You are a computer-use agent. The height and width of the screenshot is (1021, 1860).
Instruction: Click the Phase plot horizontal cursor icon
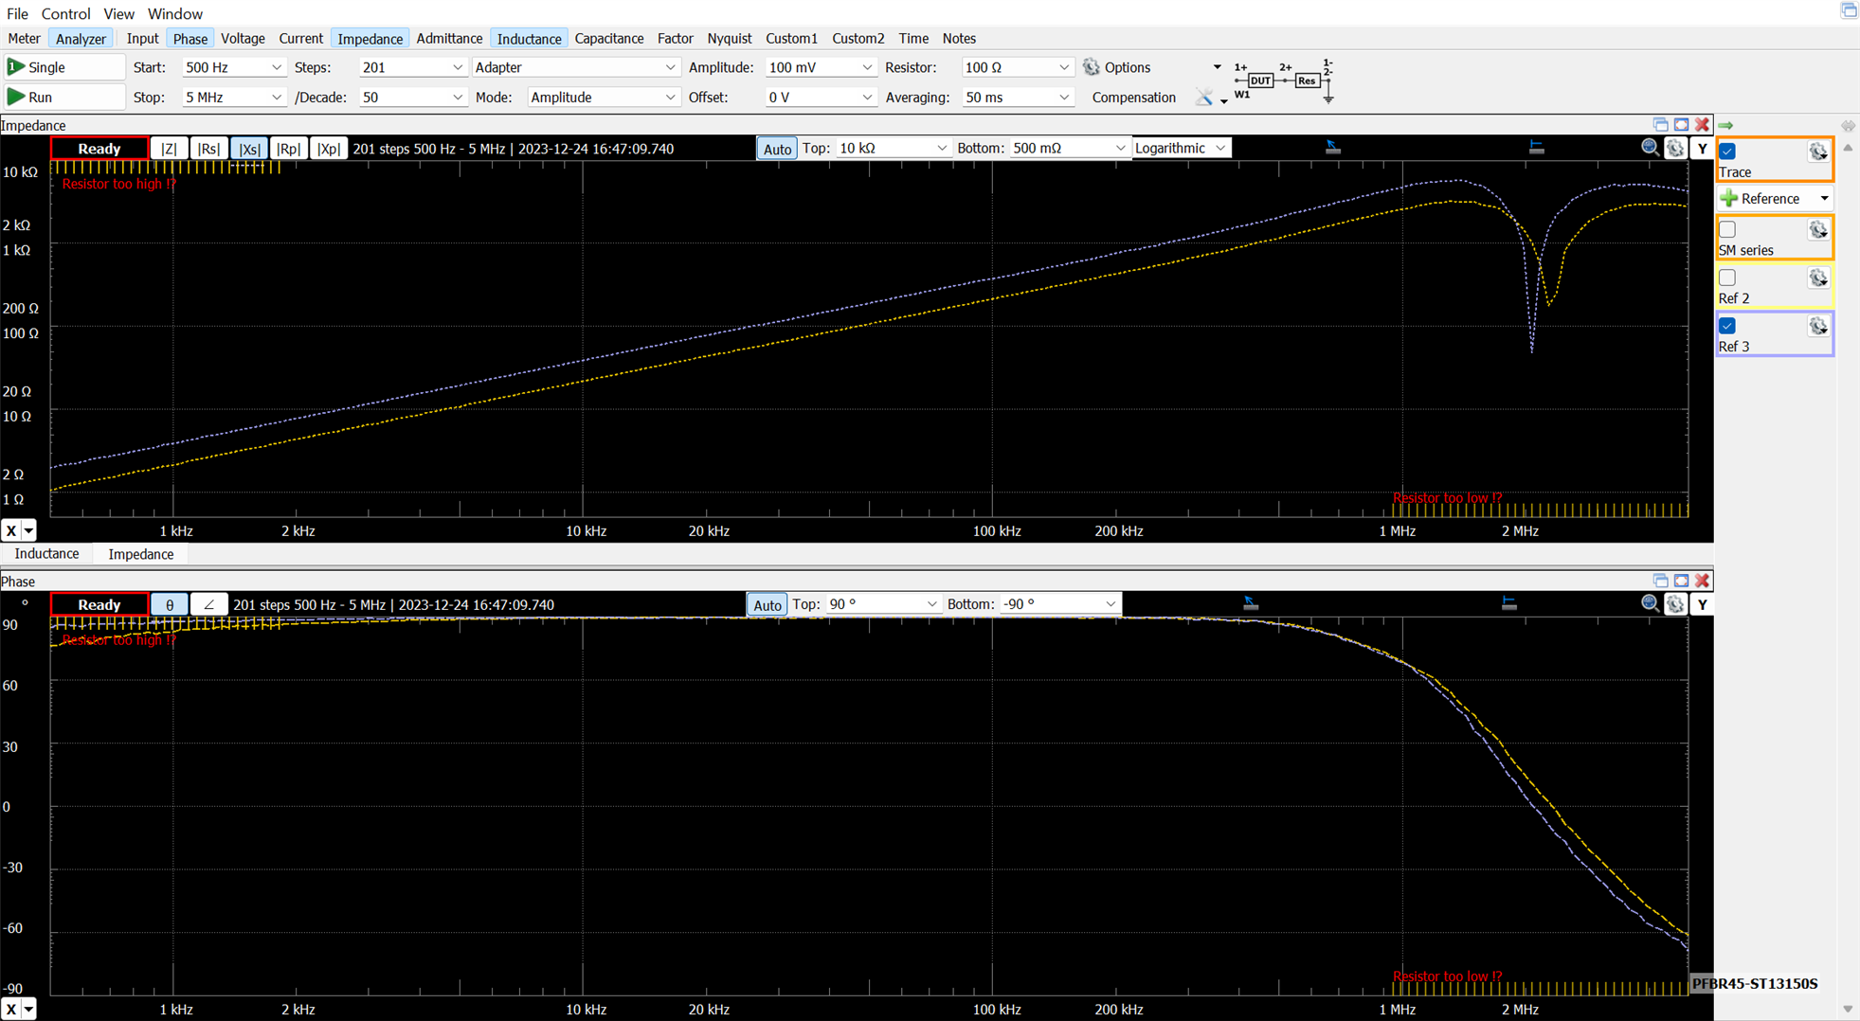coord(1508,603)
